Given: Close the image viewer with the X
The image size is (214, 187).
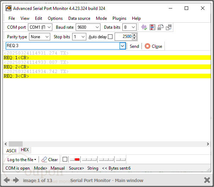Looking at the screenshot, I should (x=207, y=180).
